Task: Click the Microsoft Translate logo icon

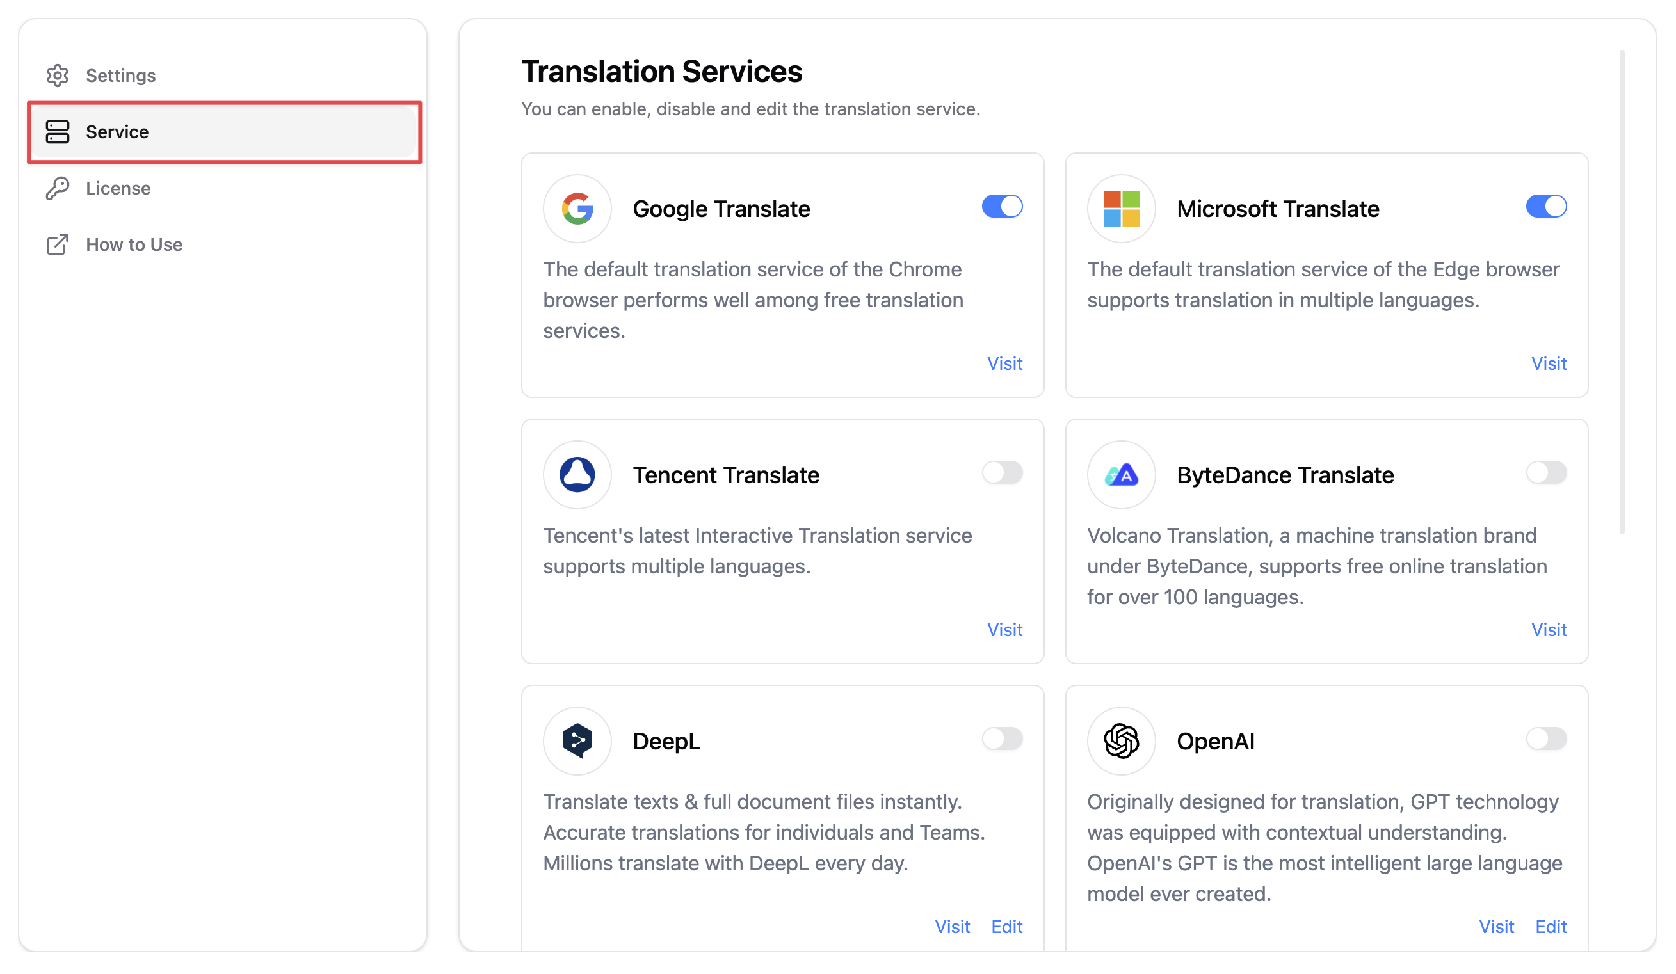Action: (1122, 209)
